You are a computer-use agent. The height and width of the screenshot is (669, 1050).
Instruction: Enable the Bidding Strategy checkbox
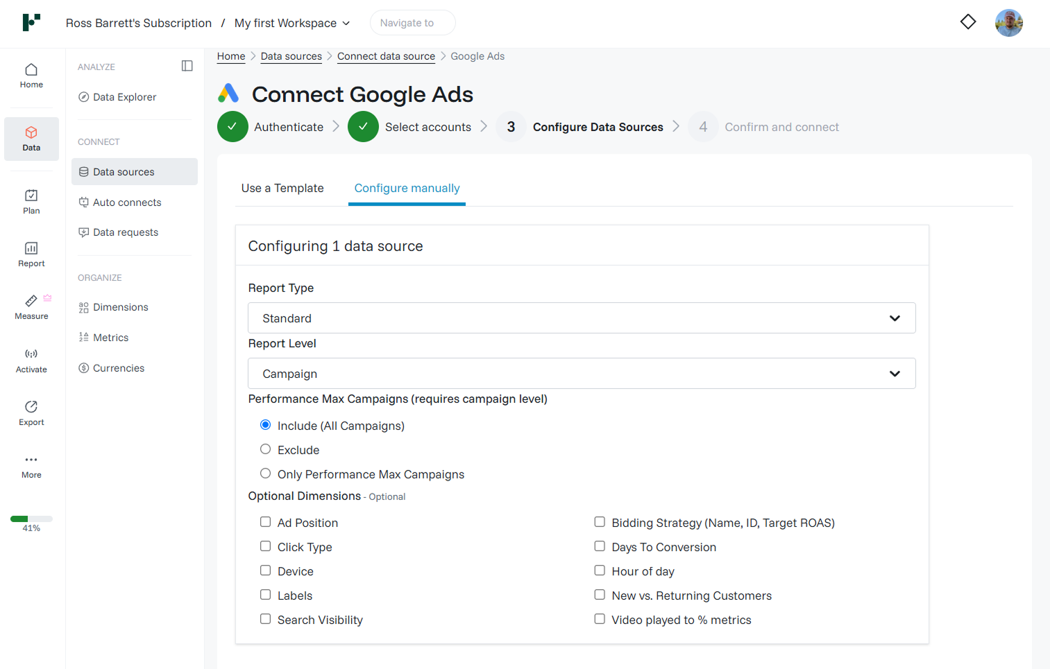coord(600,522)
